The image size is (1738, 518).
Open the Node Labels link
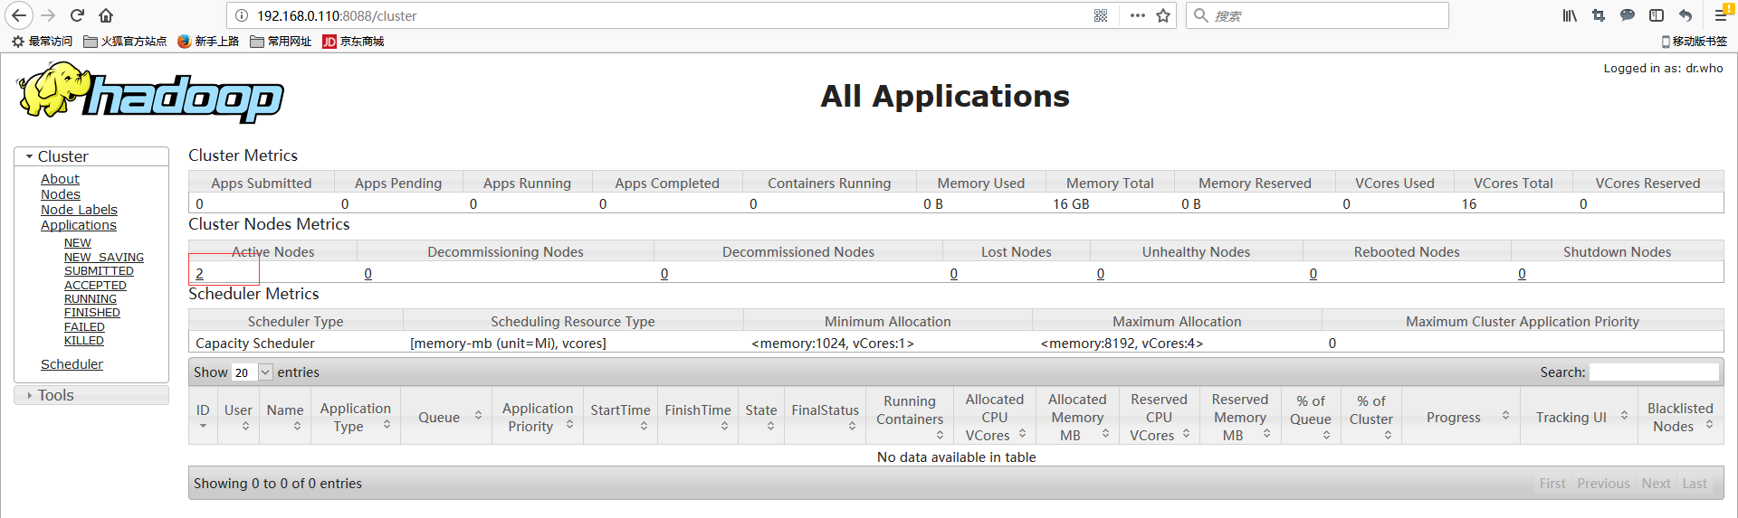(79, 210)
